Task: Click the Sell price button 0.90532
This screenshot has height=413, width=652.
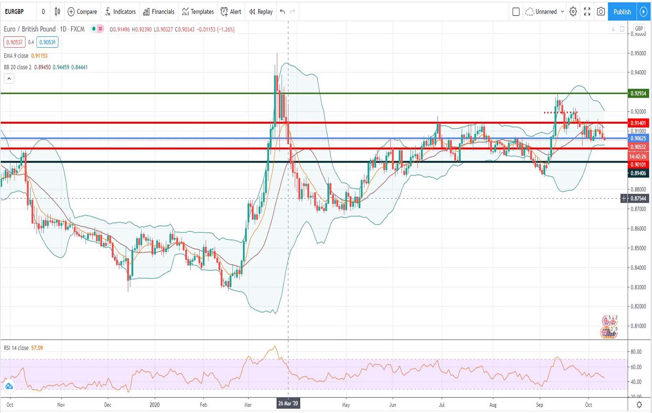Action: pyautogui.click(x=14, y=42)
